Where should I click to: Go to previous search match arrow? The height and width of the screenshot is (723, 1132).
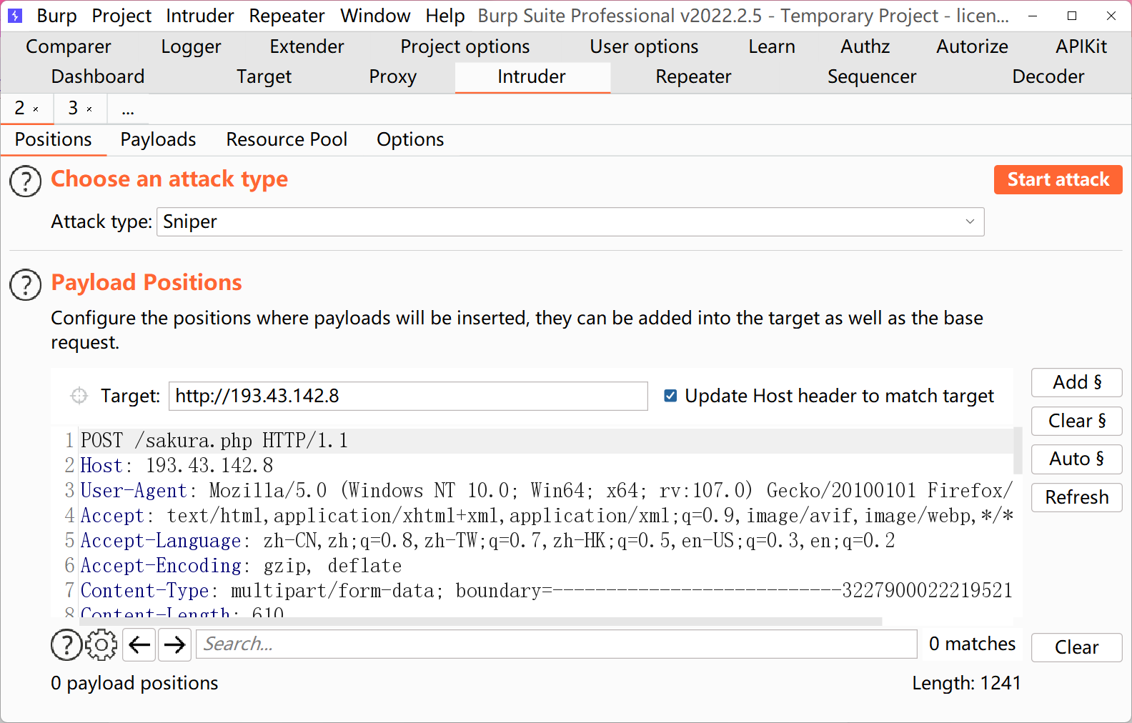139,645
